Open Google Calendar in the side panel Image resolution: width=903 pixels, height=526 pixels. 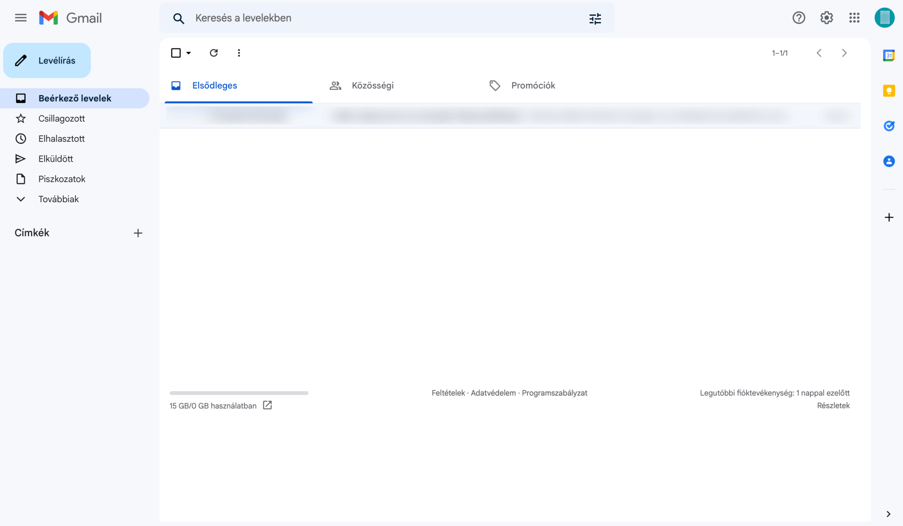pos(889,55)
